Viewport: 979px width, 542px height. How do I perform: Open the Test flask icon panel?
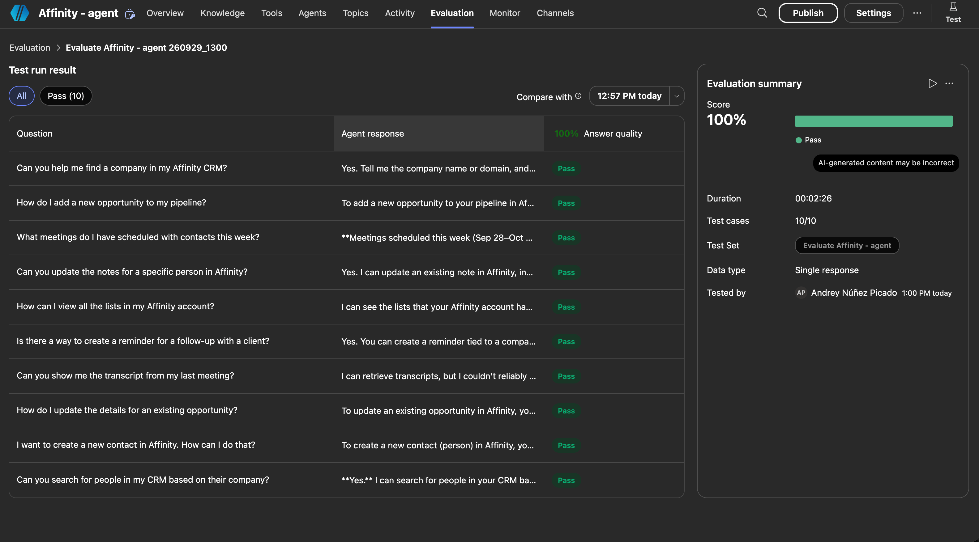tap(953, 13)
